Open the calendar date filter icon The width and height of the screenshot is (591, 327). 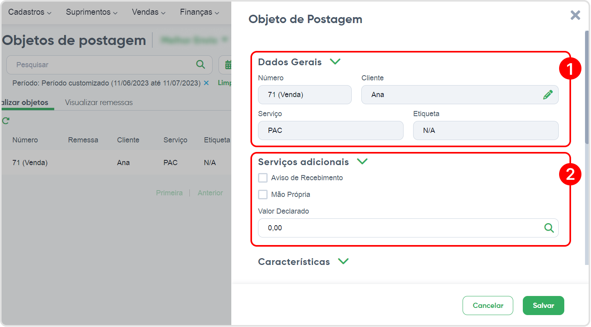(228, 65)
